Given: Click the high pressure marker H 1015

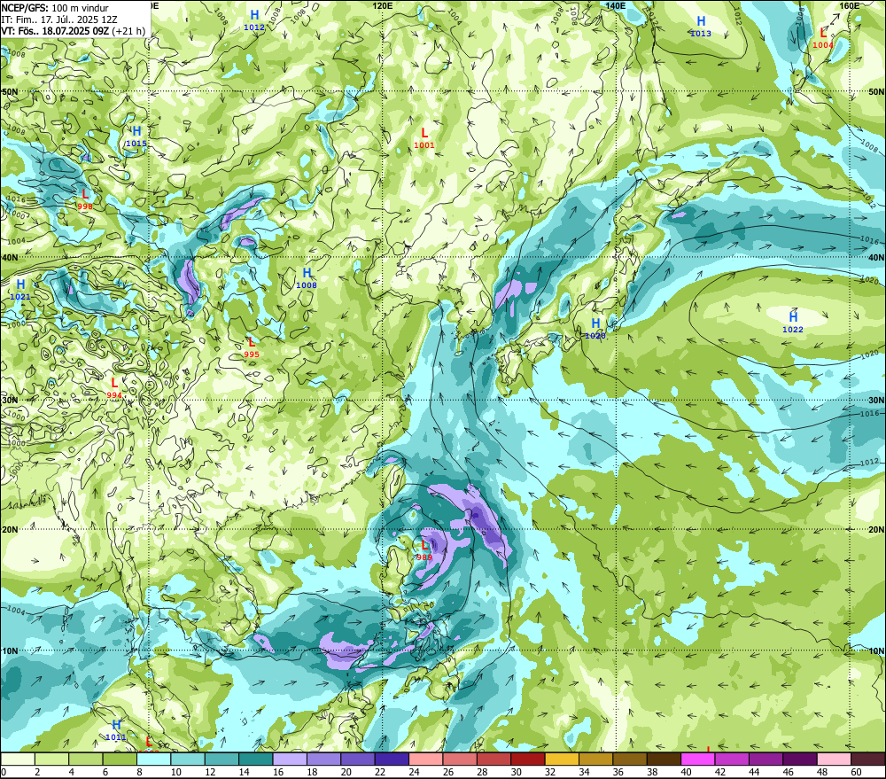Looking at the screenshot, I should point(136,136).
